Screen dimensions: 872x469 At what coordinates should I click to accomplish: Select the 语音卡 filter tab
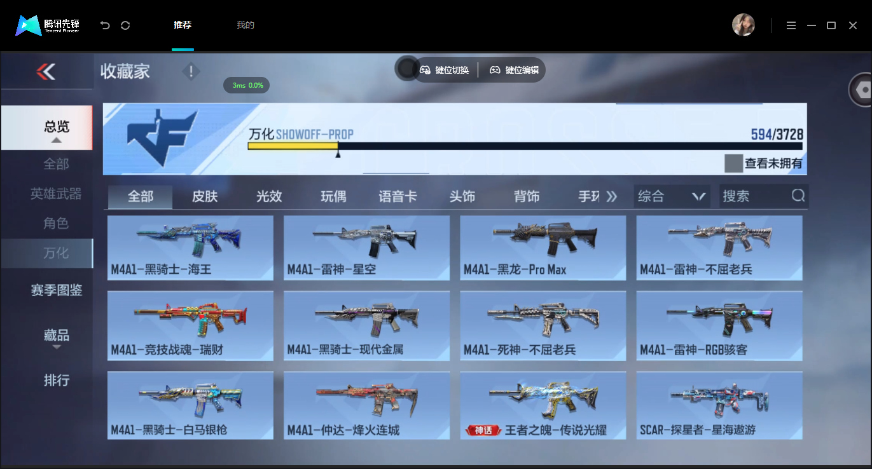pyautogui.click(x=398, y=196)
